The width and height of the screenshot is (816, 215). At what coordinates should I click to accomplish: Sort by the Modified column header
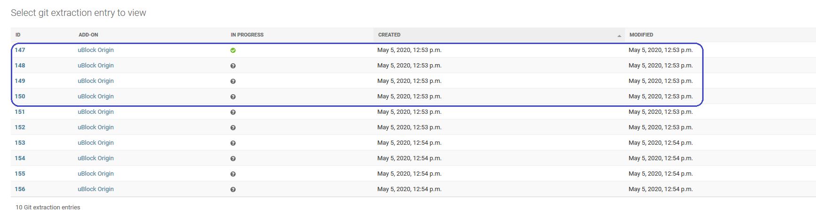641,35
